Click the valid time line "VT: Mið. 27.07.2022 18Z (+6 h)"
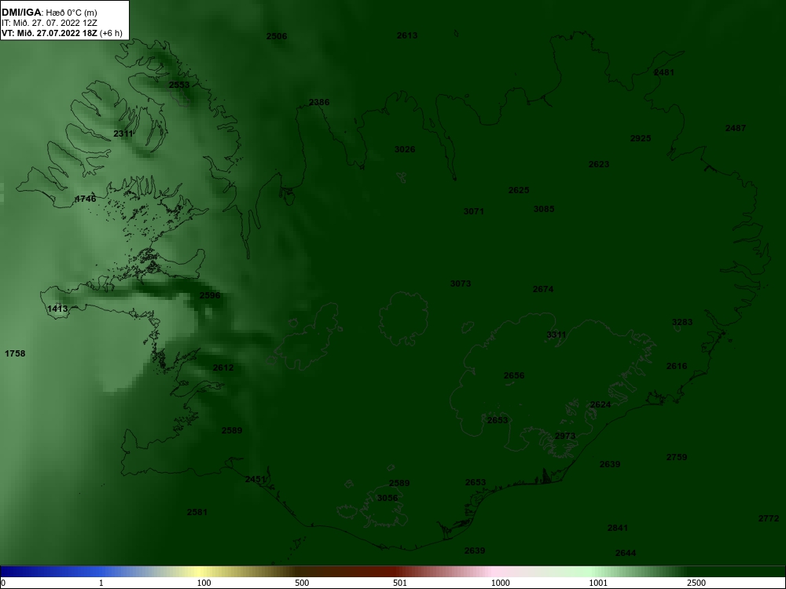This screenshot has width=786, height=589. [x=61, y=33]
